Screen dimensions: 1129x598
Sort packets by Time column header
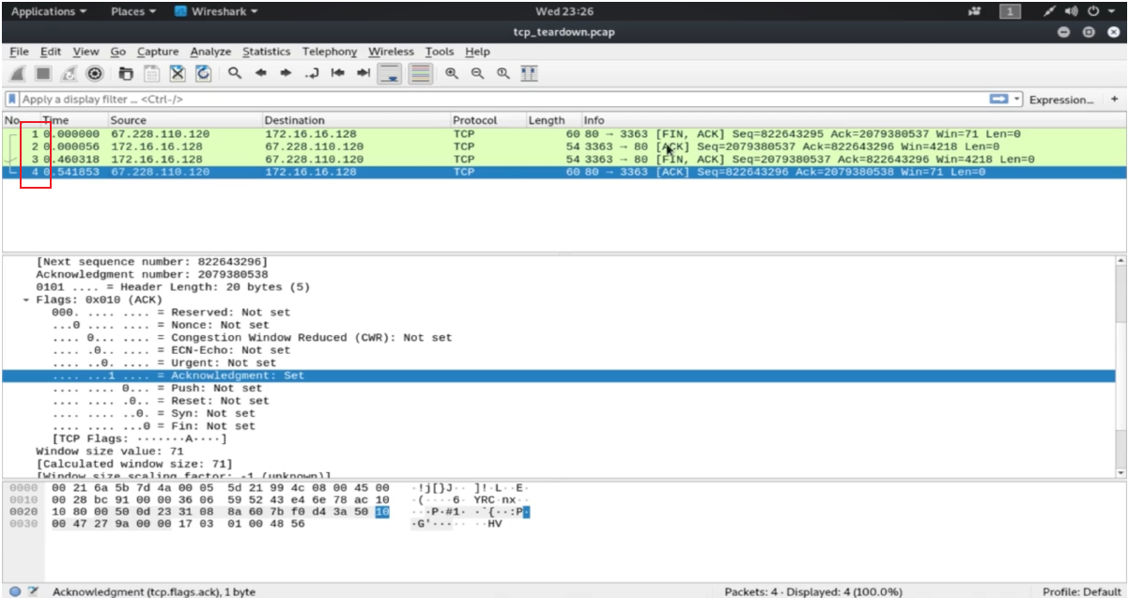pyautogui.click(x=73, y=120)
